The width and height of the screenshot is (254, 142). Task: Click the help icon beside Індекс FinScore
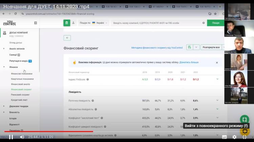[x=87, y=79]
